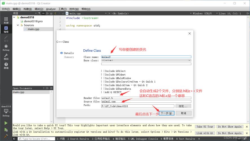
Task: Click Take UI Tour button
Action: tap(205, 127)
